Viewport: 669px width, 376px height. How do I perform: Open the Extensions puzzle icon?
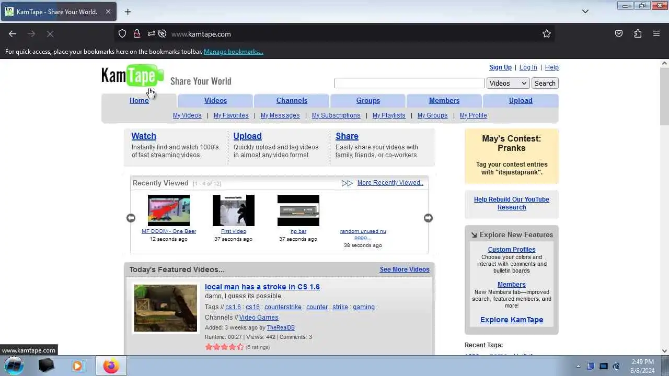(638, 34)
